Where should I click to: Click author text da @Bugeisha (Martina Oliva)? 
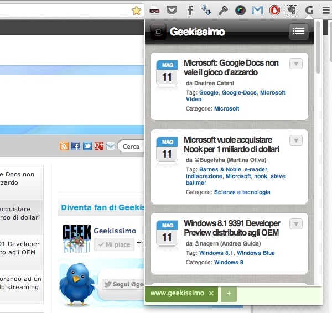click(x=226, y=160)
